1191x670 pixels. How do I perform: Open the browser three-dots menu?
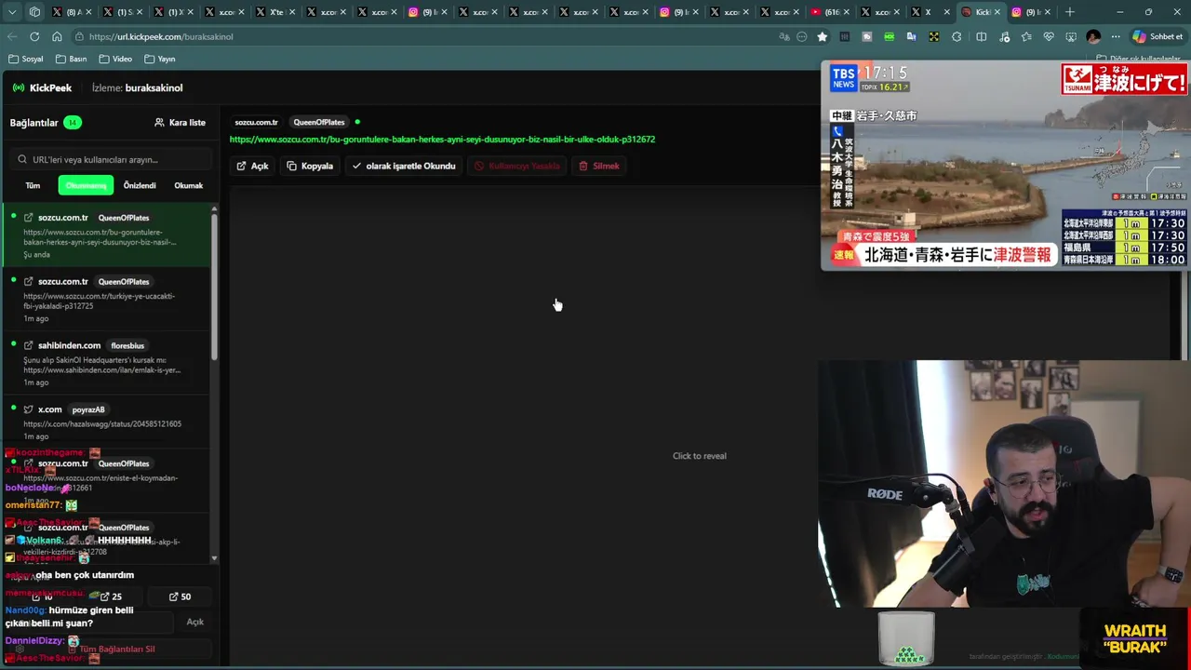click(x=1116, y=36)
